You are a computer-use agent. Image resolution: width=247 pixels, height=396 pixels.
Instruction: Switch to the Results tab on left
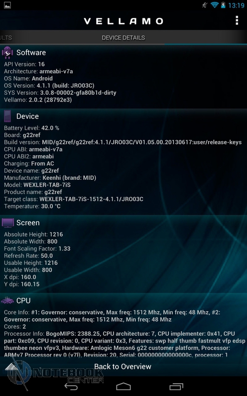pyautogui.click(x=6, y=38)
